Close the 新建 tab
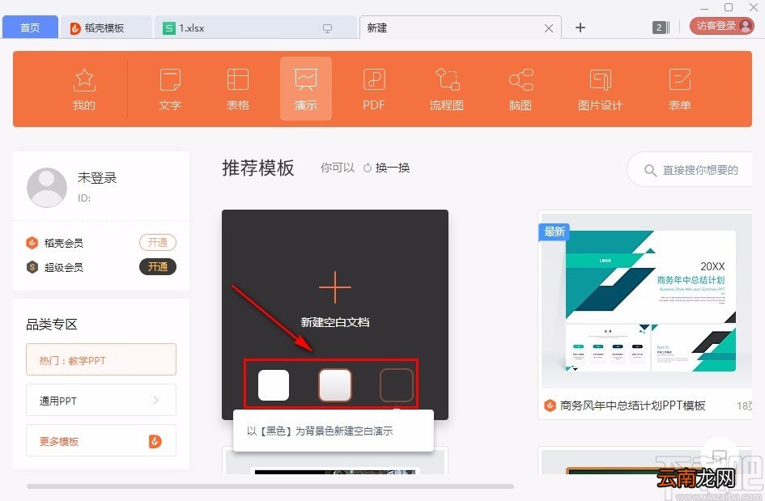The height and width of the screenshot is (501, 765). point(549,28)
